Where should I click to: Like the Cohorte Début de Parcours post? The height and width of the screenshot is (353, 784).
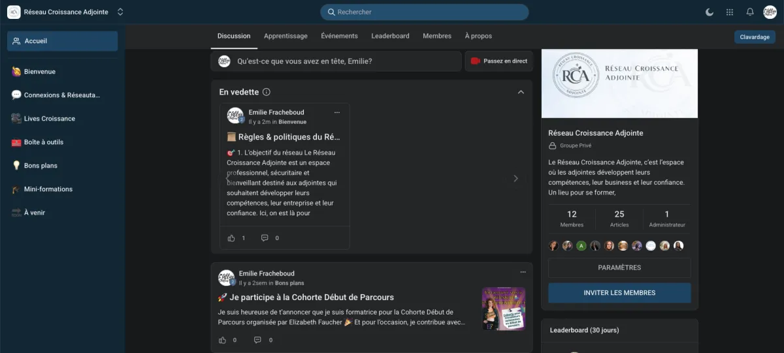[222, 340]
